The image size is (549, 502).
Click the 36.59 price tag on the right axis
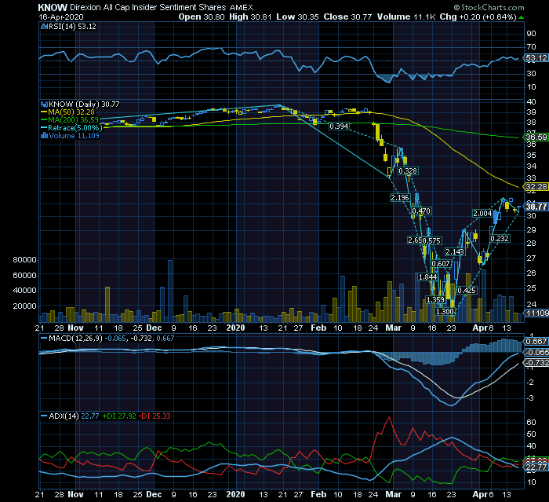pyautogui.click(x=536, y=137)
